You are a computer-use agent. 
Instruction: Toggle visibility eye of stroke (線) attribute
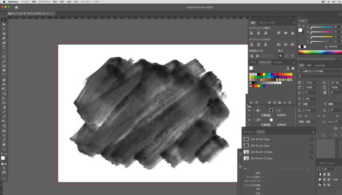point(250,110)
